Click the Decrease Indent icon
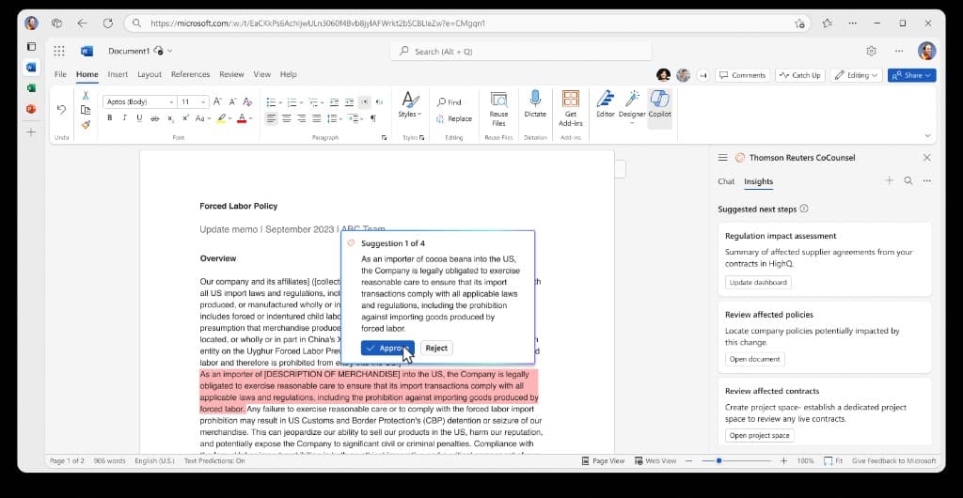Viewport: 963px width, 498px height. tap(334, 101)
